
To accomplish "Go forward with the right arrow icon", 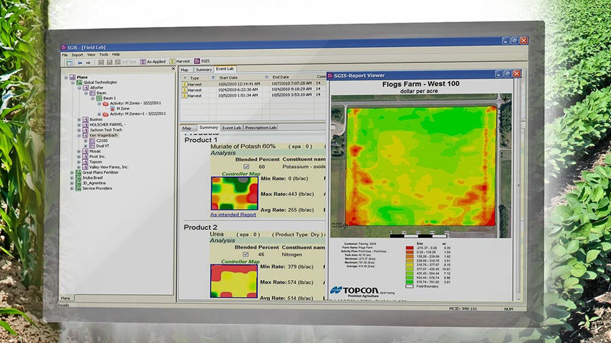I will [x=88, y=63].
